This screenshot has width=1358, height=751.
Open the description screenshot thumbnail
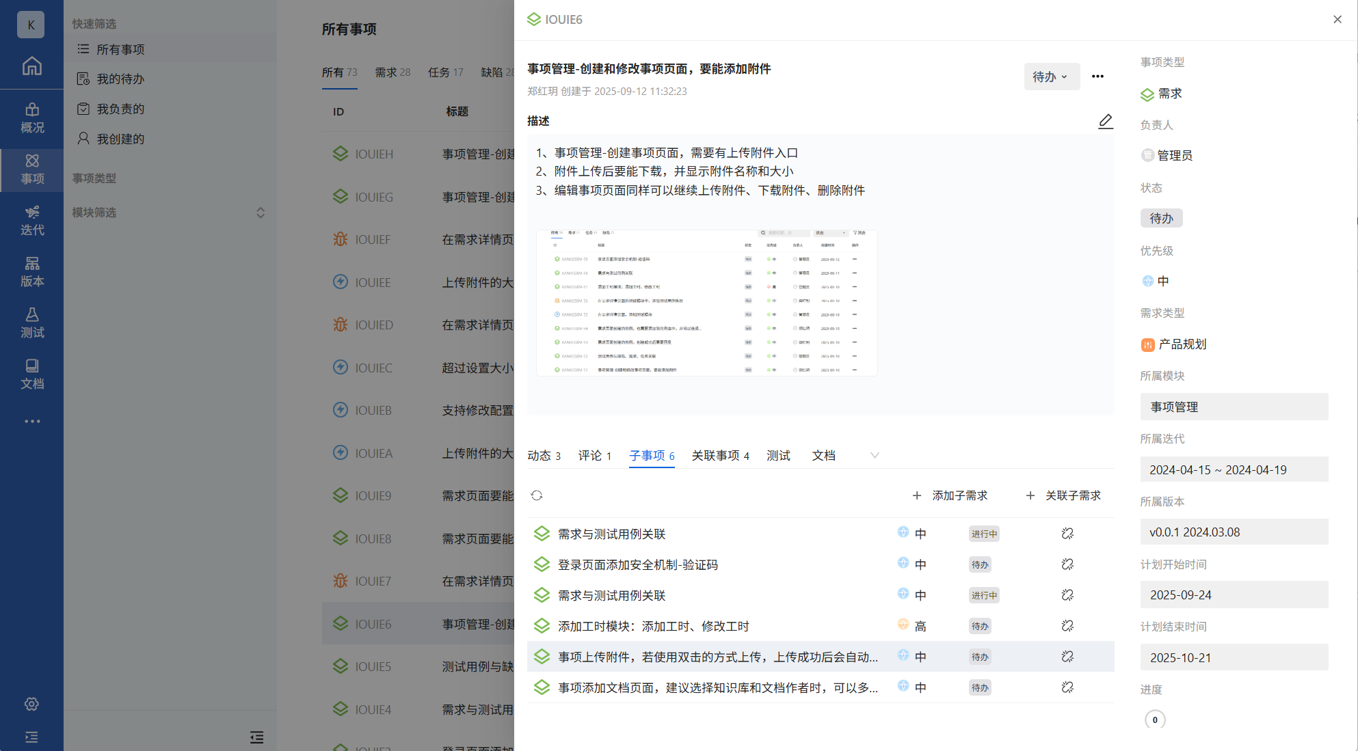(x=706, y=303)
